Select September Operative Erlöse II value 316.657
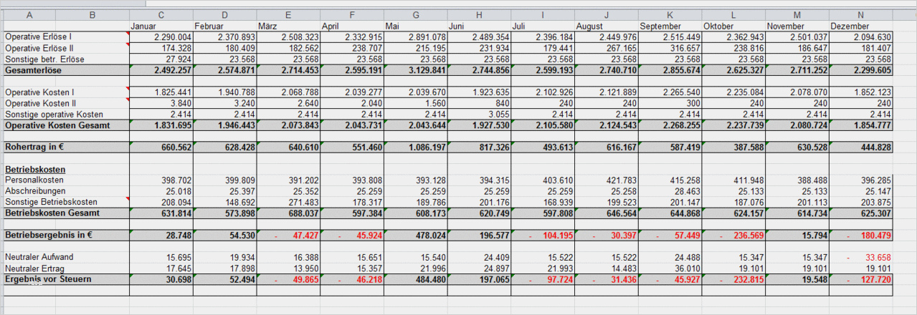Viewport: 917px width, 315px height. (x=681, y=48)
